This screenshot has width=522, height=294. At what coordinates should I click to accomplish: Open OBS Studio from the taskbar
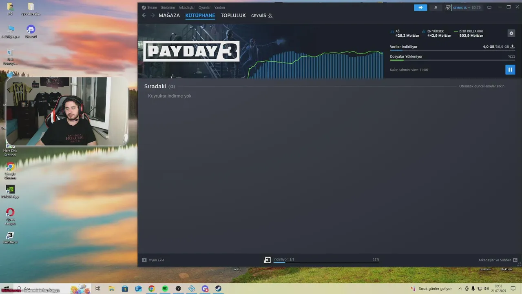pos(178,289)
